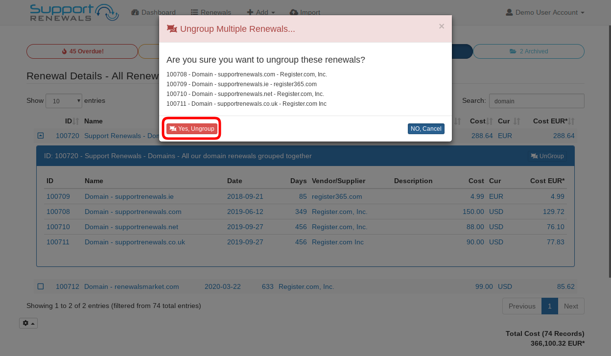This screenshot has height=356, width=611.
Task: Open renewal 100712 ID link
Action: click(x=68, y=286)
